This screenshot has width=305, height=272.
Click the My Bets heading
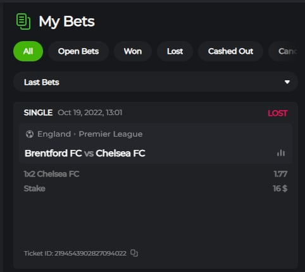pyautogui.click(x=66, y=22)
